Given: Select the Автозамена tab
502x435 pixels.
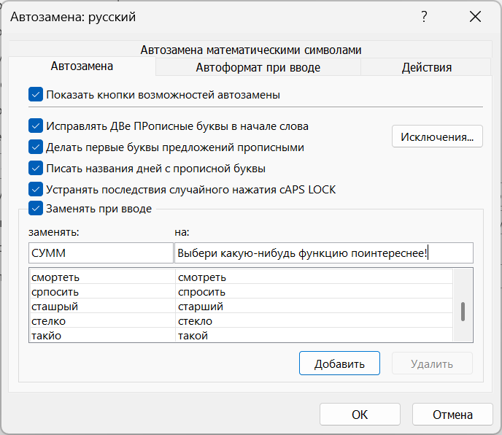Looking at the screenshot, I should [x=82, y=66].
